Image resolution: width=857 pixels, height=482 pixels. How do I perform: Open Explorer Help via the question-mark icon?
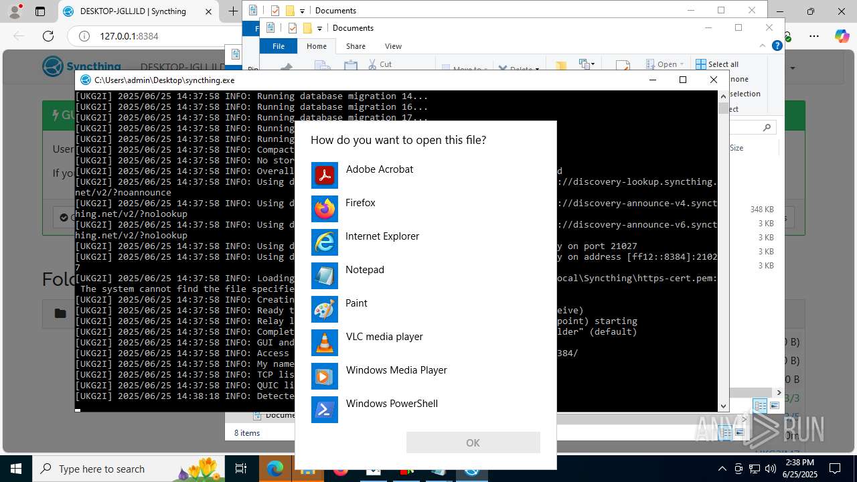pos(777,46)
